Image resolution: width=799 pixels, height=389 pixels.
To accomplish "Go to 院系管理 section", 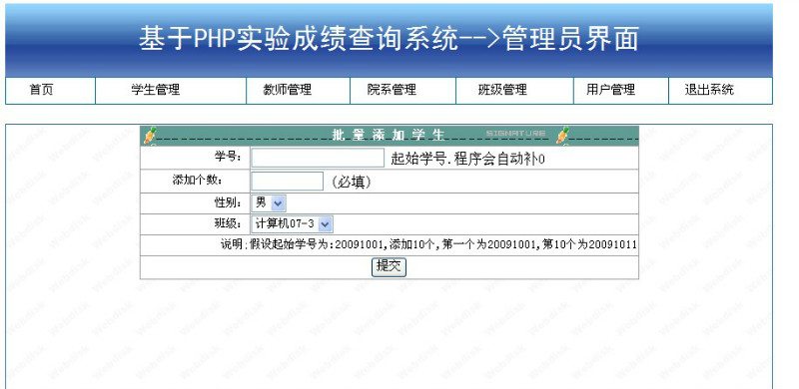I will point(392,90).
